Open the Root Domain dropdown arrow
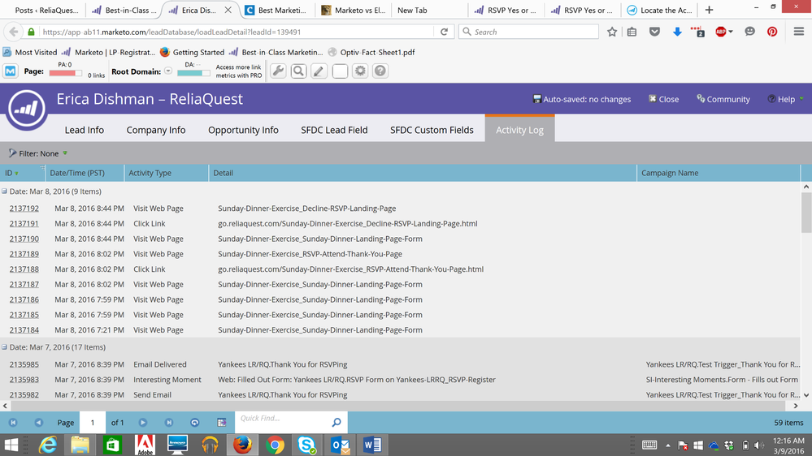The image size is (812, 456). tap(168, 71)
